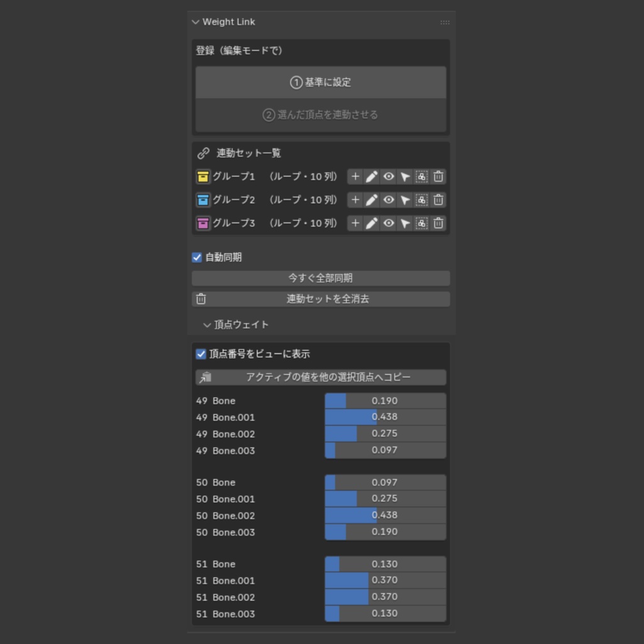Screen dimensions: 644x644
Task: Delete グループ1 with its trash icon
Action: [x=438, y=177]
